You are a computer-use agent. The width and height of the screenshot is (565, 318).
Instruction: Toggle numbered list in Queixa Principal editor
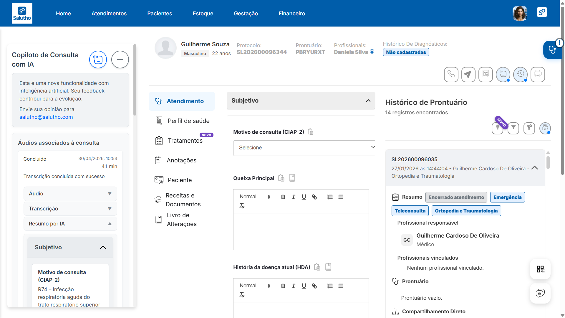tap(330, 197)
